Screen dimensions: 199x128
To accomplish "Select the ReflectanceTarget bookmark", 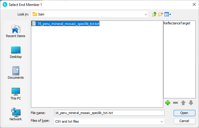I will tap(177, 23).
